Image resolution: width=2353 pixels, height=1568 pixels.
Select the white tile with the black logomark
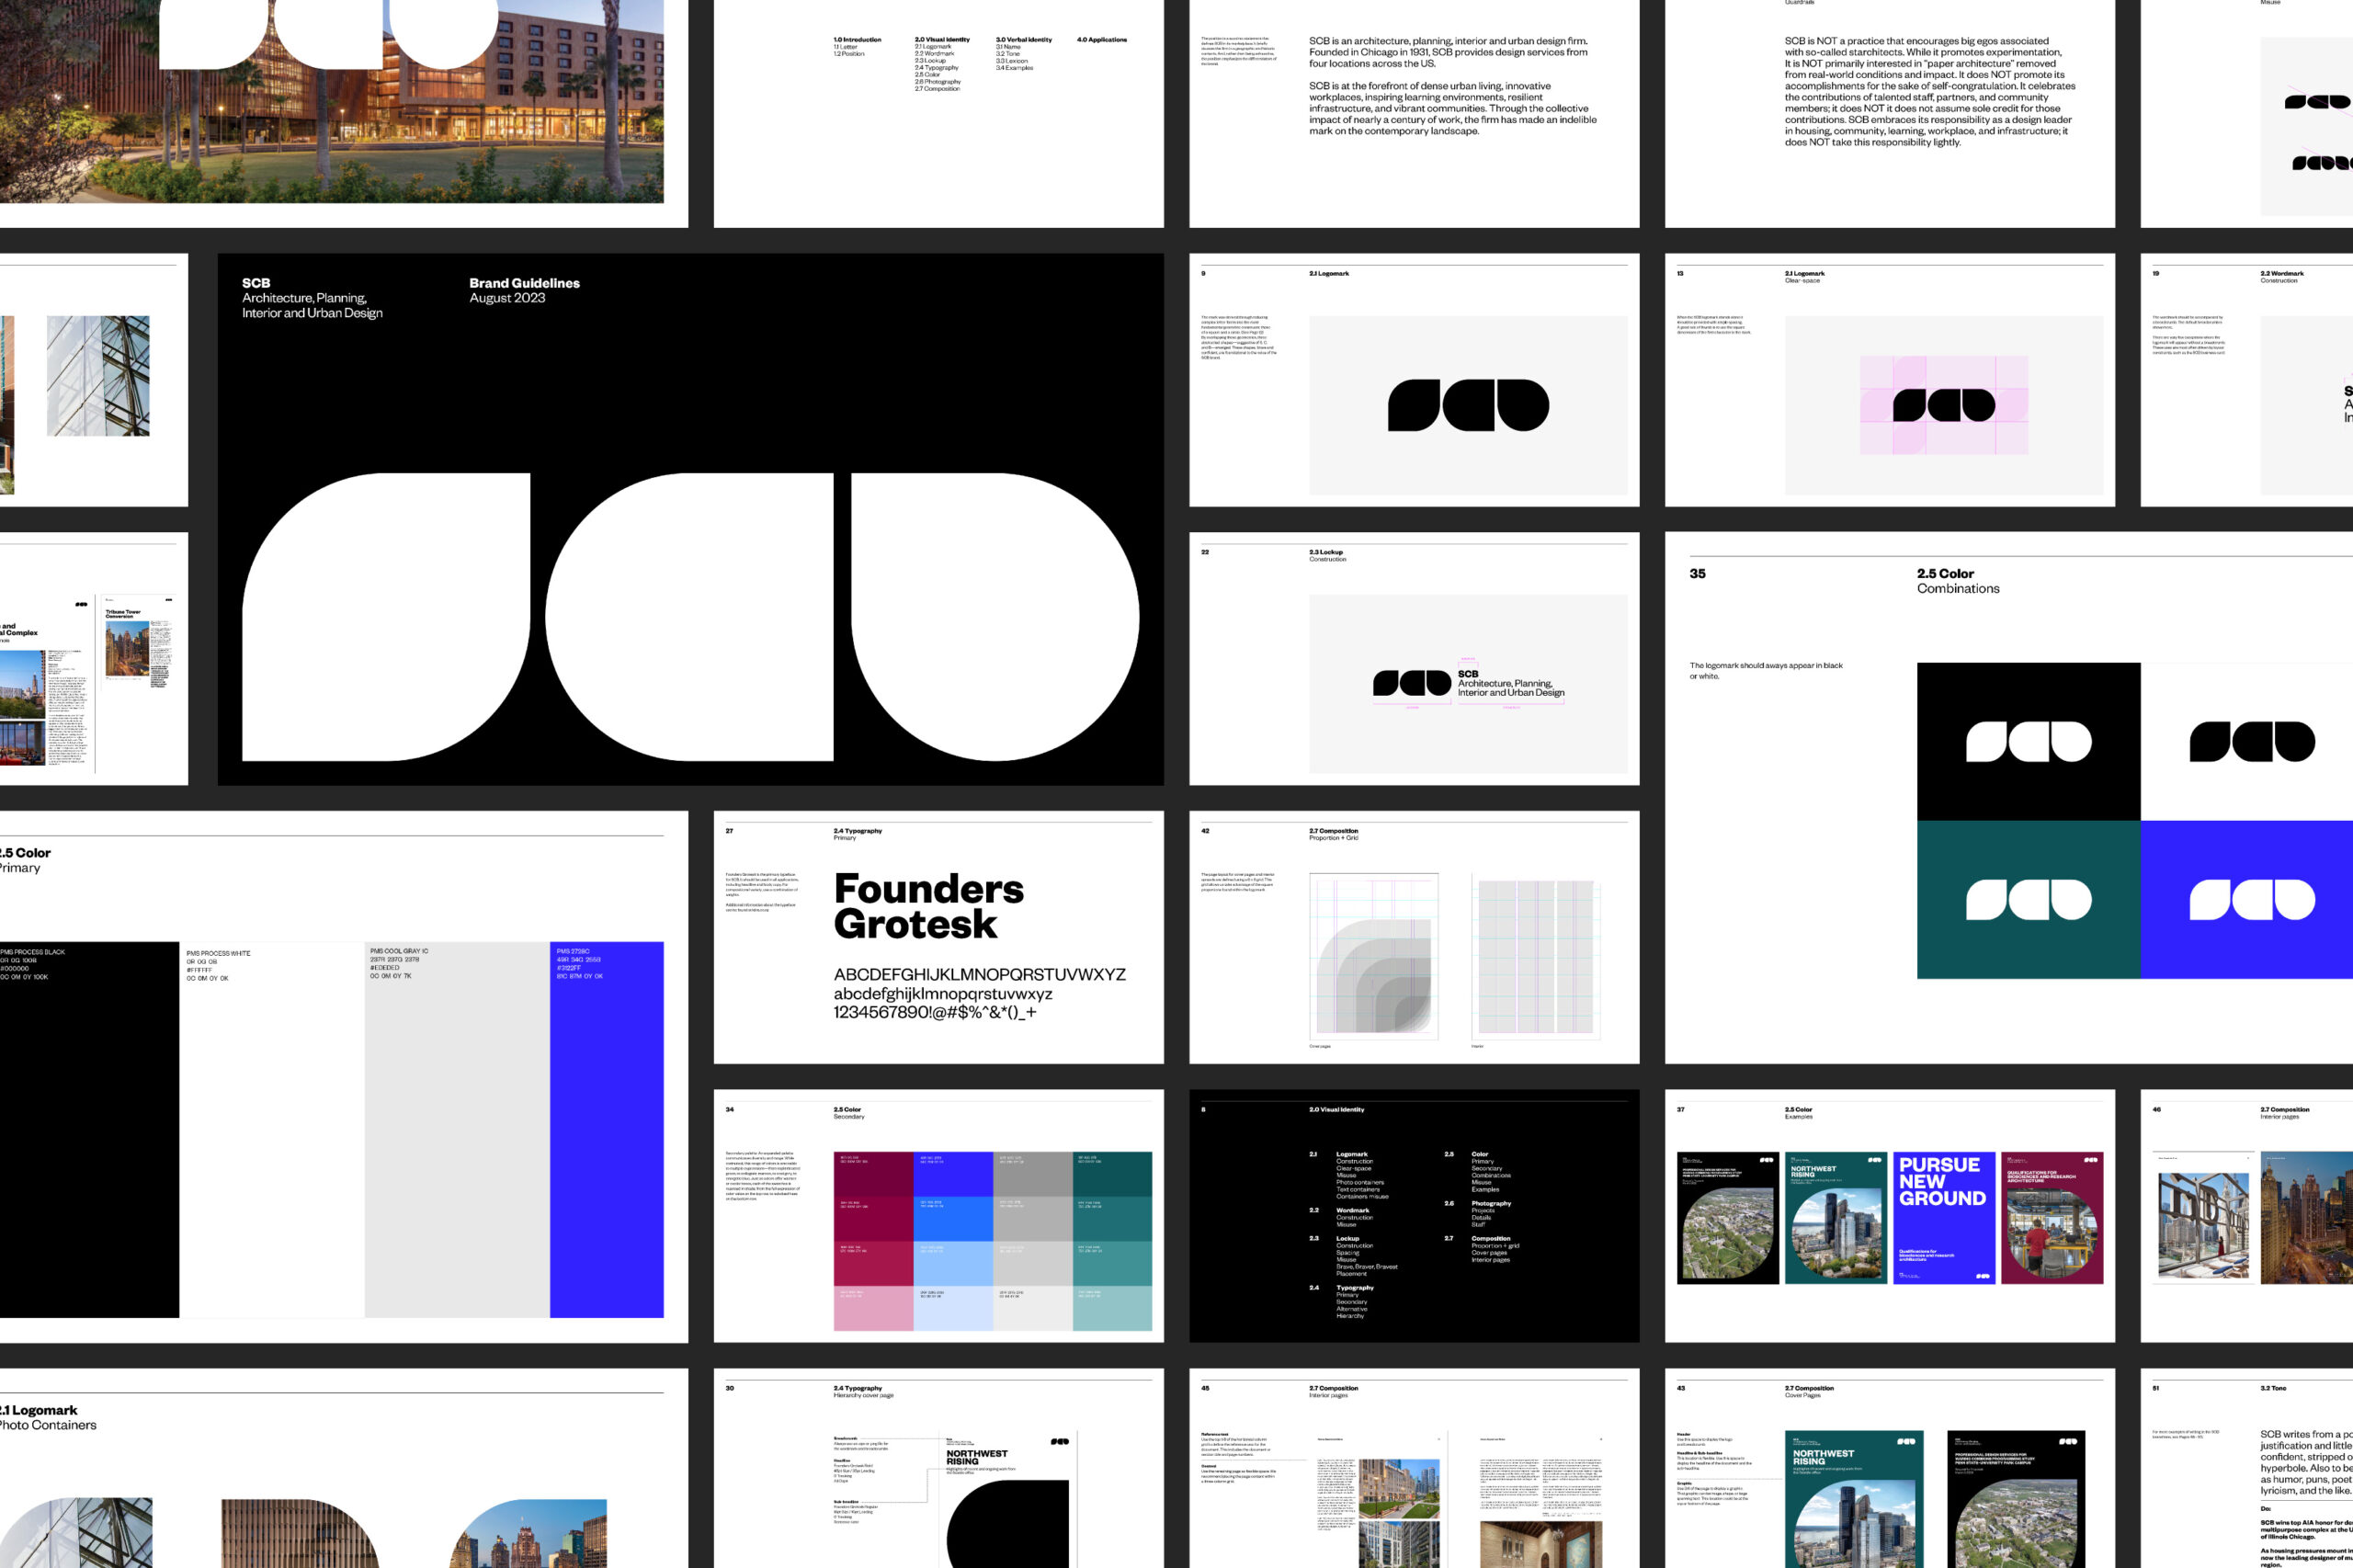(x=2246, y=741)
